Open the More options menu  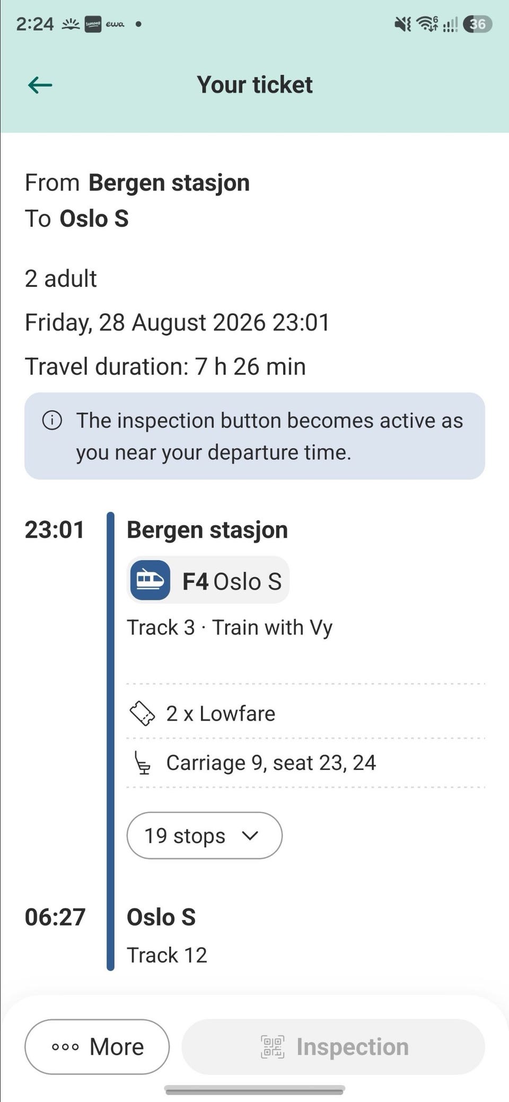[x=97, y=1047]
